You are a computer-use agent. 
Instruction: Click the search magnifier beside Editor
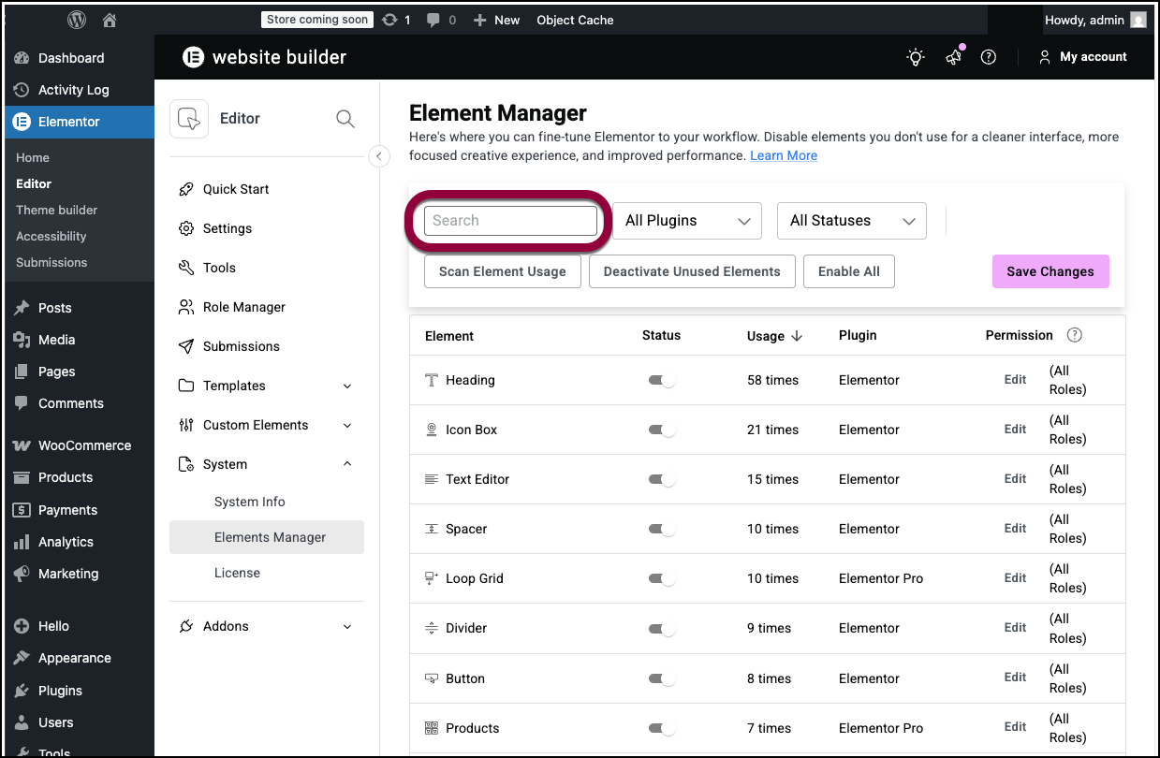(345, 119)
